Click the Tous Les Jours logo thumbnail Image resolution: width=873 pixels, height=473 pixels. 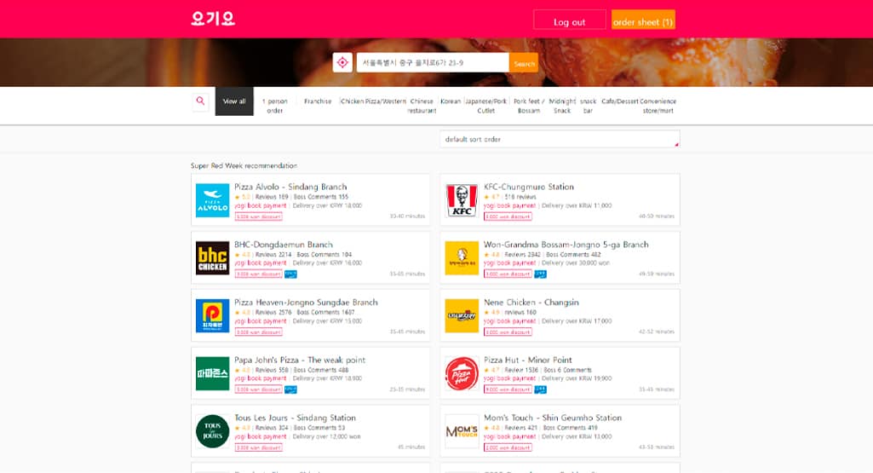tap(212, 431)
